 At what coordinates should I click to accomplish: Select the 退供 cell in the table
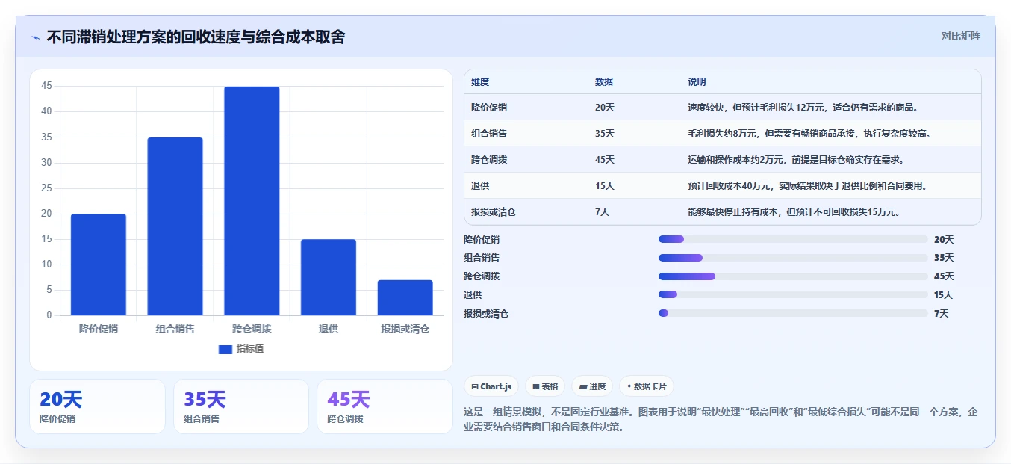[x=480, y=185]
